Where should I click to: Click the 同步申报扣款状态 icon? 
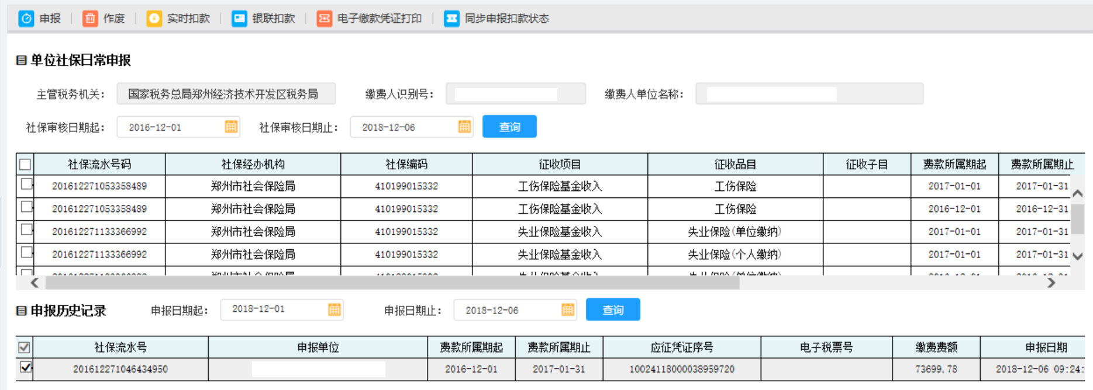[x=451, y=19]
